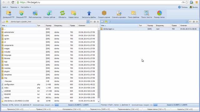Open the Переход menu

click(14, 7)
